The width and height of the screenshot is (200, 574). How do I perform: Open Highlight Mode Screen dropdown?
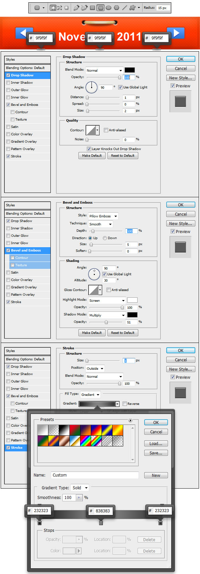[x=107, y=301]
